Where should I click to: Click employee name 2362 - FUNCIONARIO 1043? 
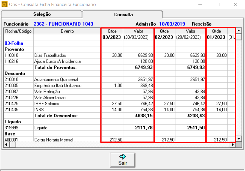[64, 24]
